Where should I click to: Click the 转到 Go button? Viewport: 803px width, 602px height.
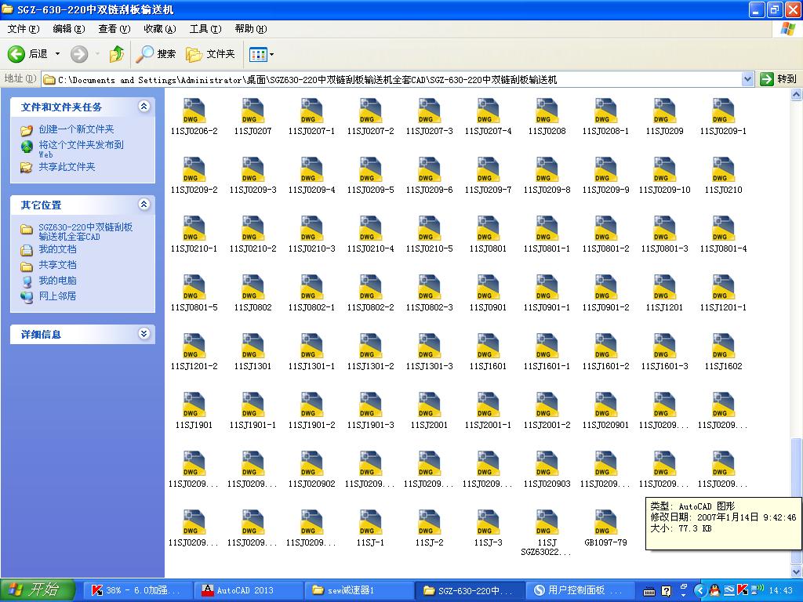(778, 79)
